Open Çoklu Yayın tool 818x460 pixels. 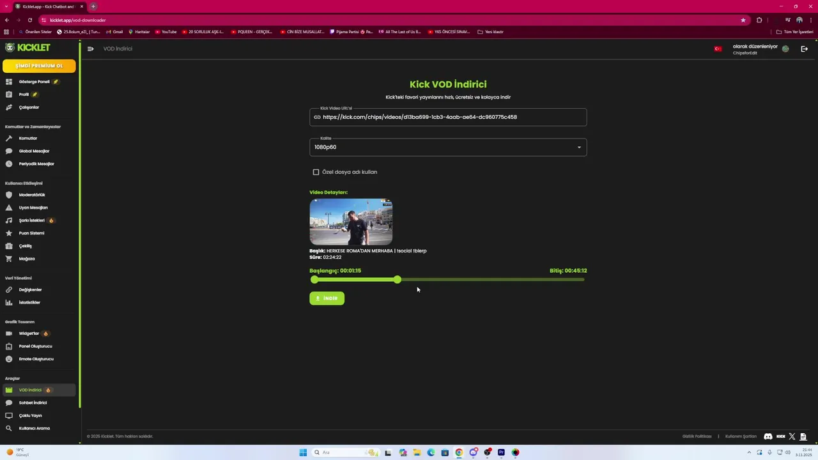click(x=38, y=415)
